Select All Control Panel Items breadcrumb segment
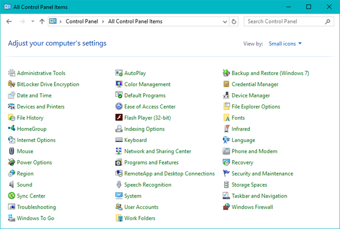Viewport: 340px width, 229px height. click(x=135, y=21)
